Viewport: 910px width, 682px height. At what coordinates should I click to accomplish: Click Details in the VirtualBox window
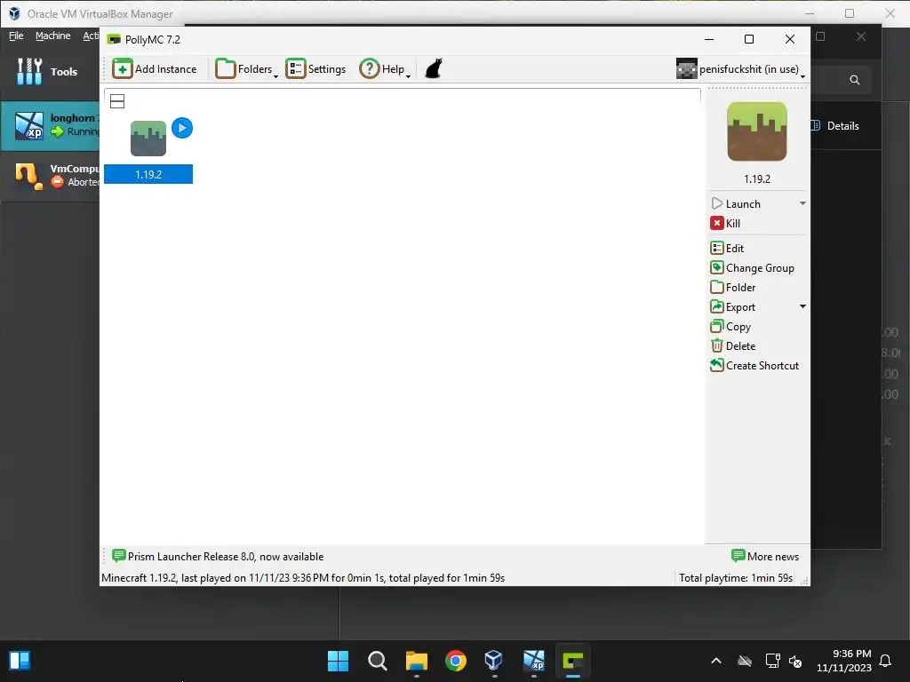835,126
